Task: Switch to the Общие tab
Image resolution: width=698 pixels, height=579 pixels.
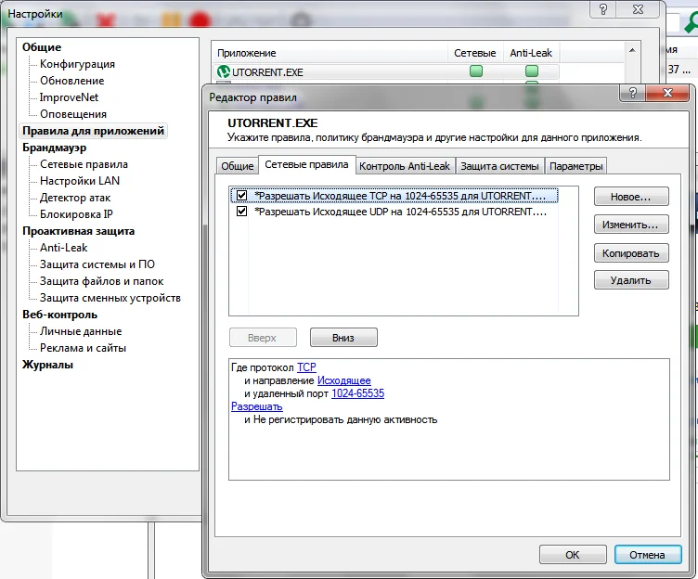Action: pyautogui.click(x=238, y=166)
